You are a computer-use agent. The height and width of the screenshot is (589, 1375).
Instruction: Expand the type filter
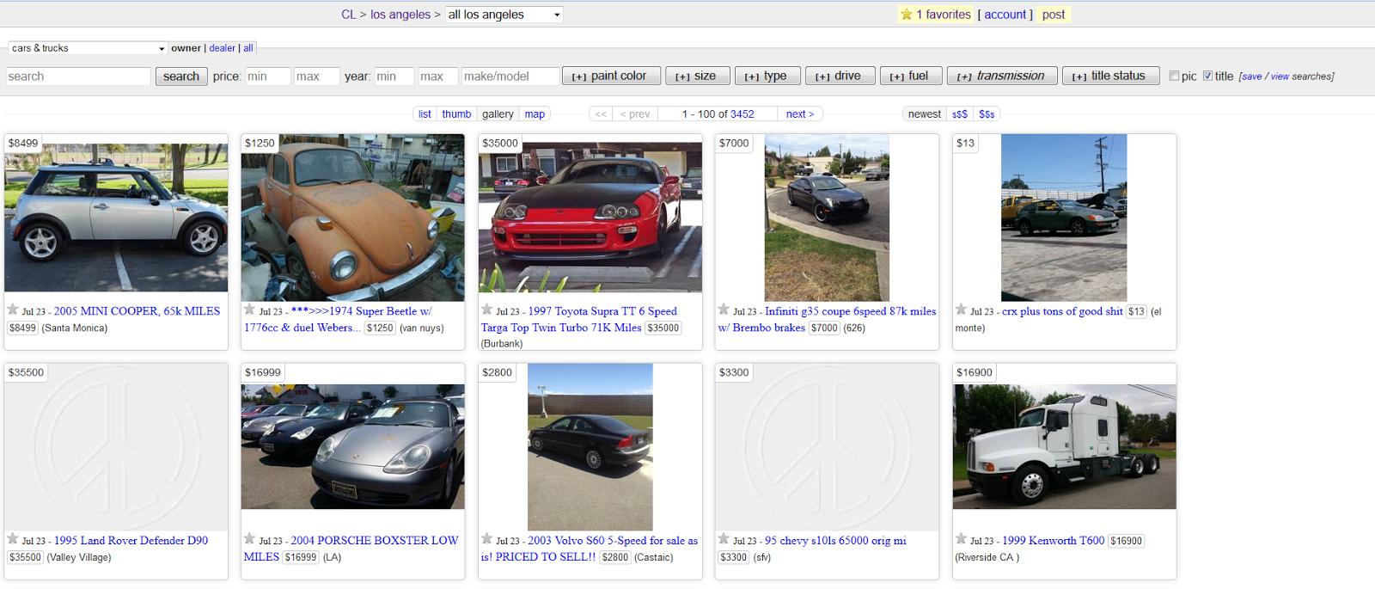click(767, 76)
